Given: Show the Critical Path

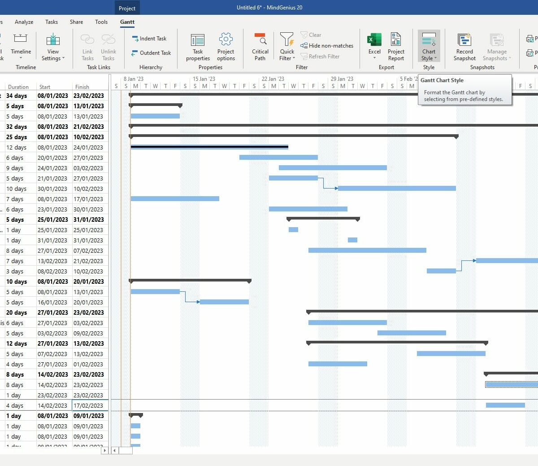Looking at the screenshot, I should pyautogui.click(x=260, y=46).
